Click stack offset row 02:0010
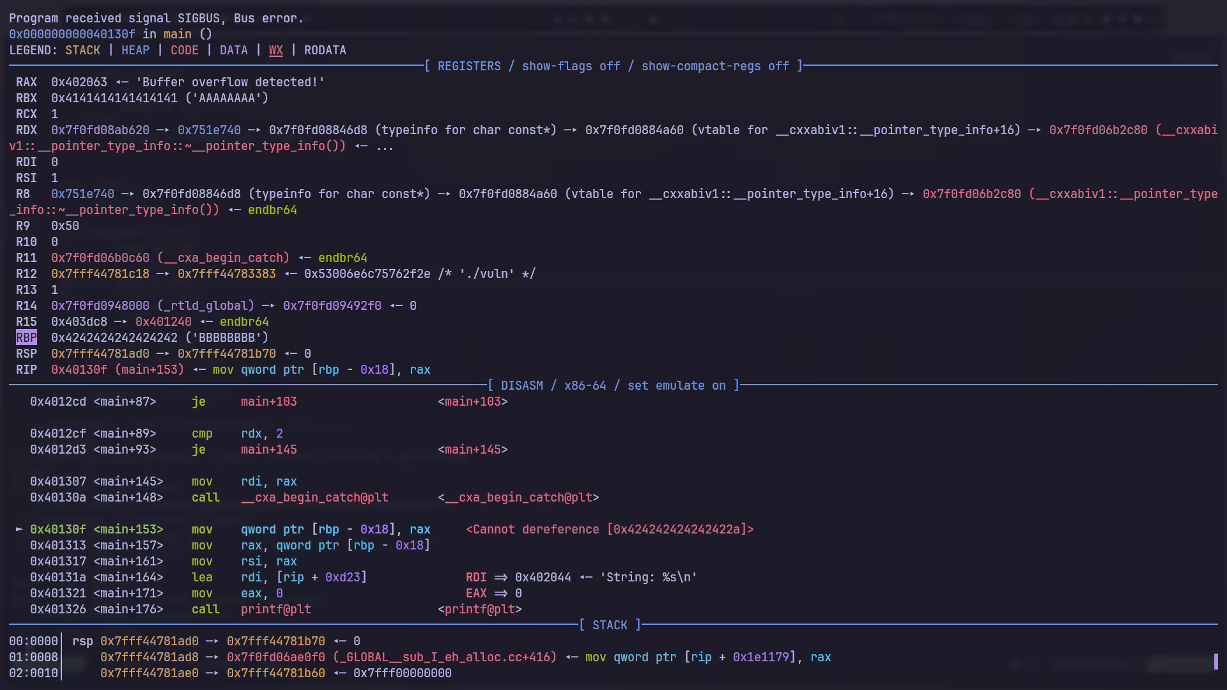This screenshot has width=1227, height=690. point(33,673)
